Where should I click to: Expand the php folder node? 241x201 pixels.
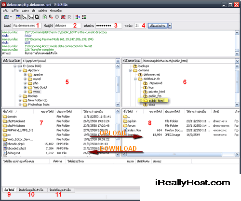[25, 83]
